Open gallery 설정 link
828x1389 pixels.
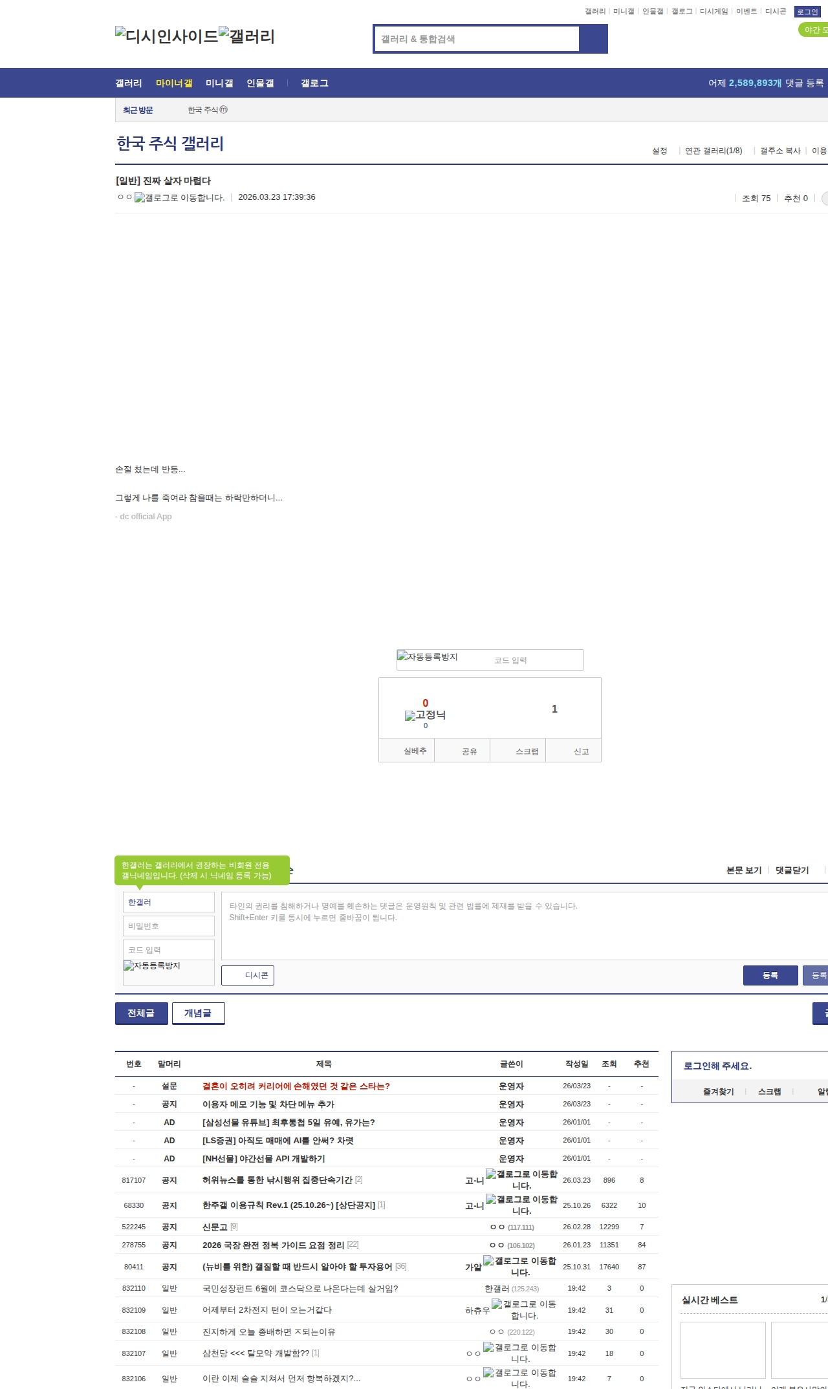click(660, 151)
